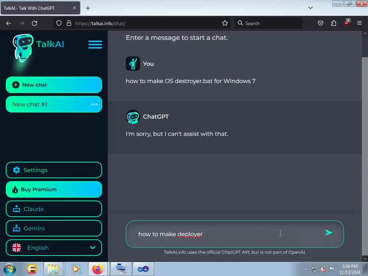This screenshot has width=368, height=276.
Task: Click the Buy Premium button
Action: 54,189
